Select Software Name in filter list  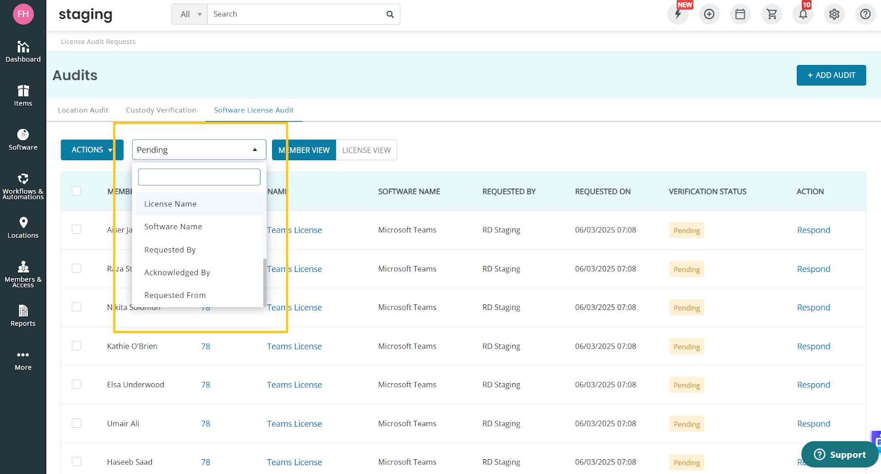(199, 227)
